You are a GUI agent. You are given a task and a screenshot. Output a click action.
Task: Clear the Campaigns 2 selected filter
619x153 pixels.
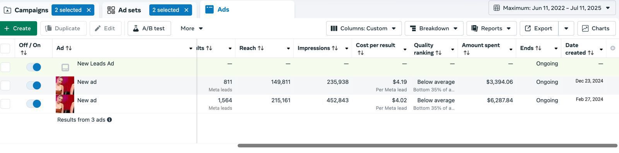tap(89, 10)
